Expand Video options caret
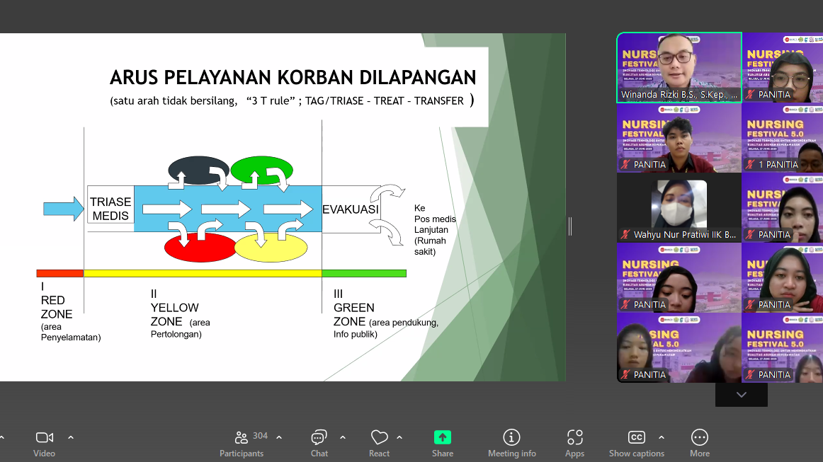This screenshot has width=823, height=462. pos(71,437)
